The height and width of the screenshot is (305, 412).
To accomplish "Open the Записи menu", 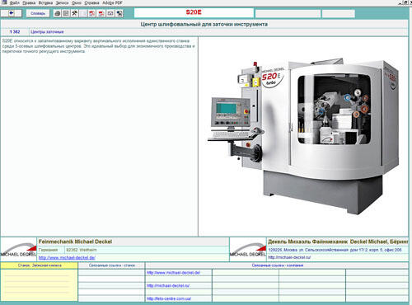I will [x=62, y=2].
